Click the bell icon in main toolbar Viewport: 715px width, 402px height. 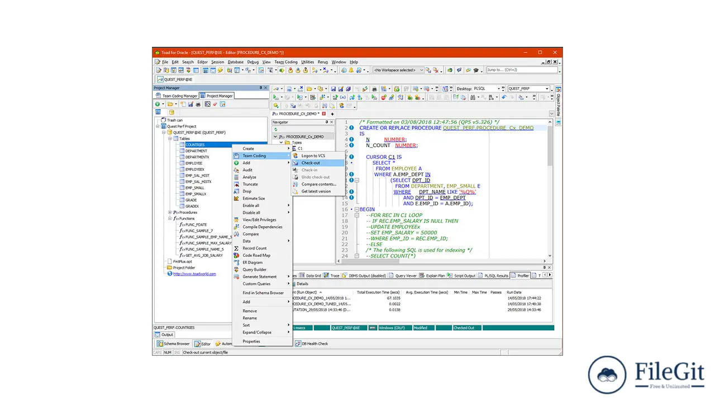tap(351, 70)
